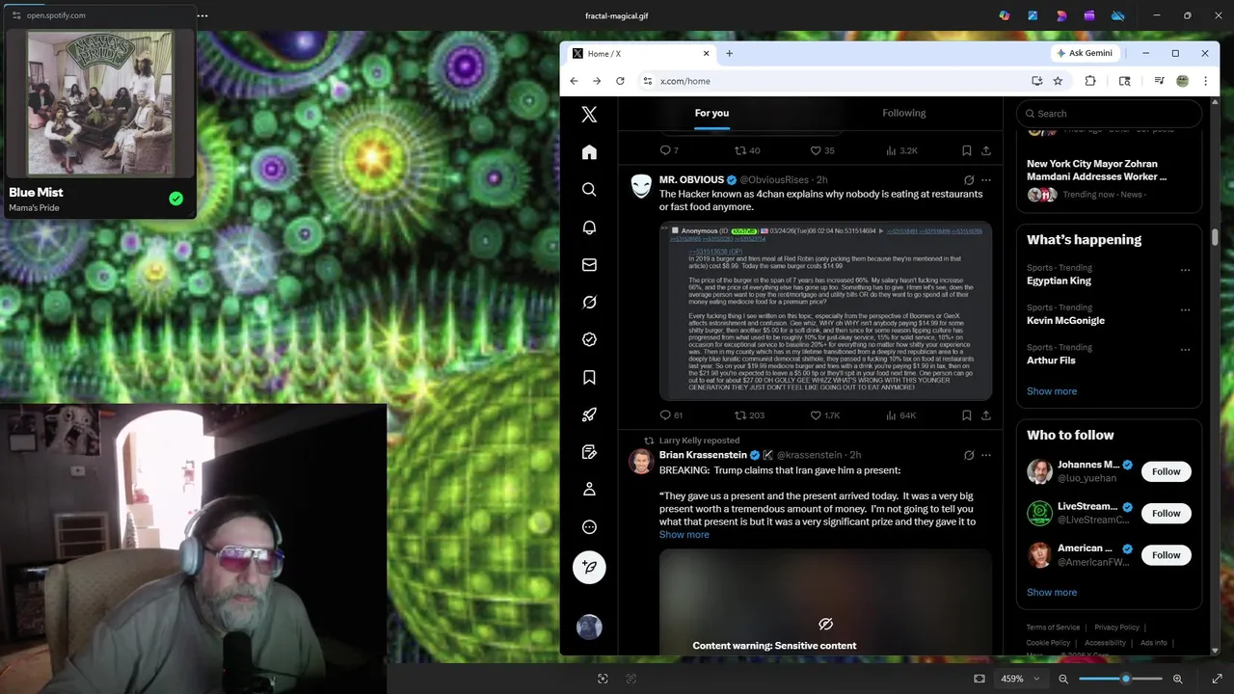Viewport: 1234px width, 694px height.
Task: Open more options on MR. OBVIOUS post
Action: pos(985,180)
